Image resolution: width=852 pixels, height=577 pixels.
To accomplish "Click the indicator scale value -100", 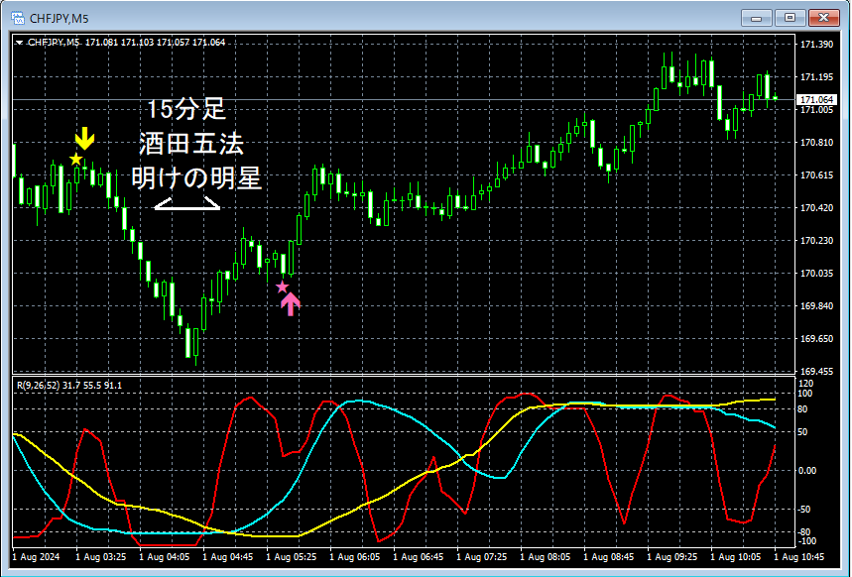I will [807, 541].
